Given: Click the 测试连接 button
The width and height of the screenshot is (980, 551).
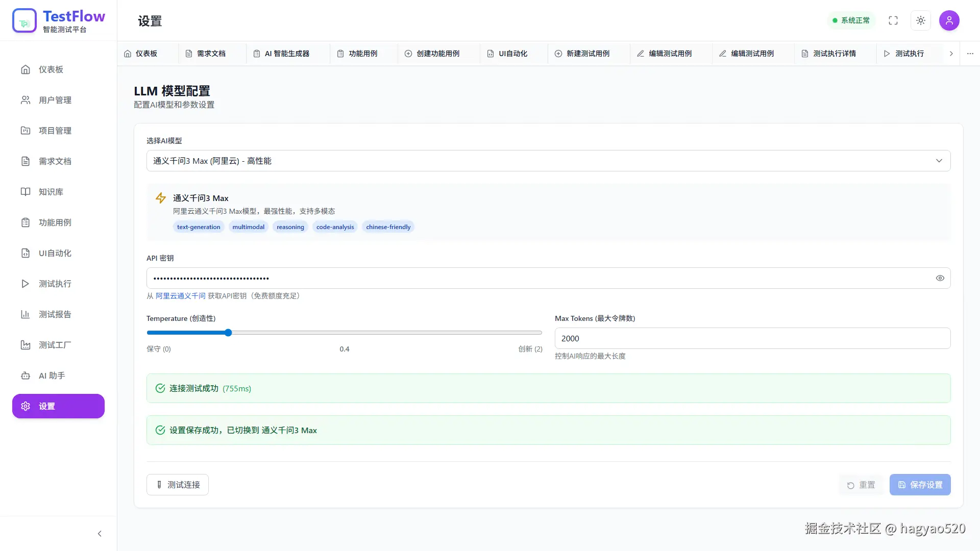Looking at the screenshot, I should tap(178, 485).
